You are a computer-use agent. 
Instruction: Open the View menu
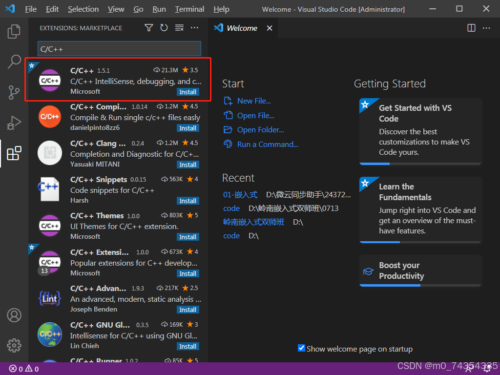pos(116,9)
